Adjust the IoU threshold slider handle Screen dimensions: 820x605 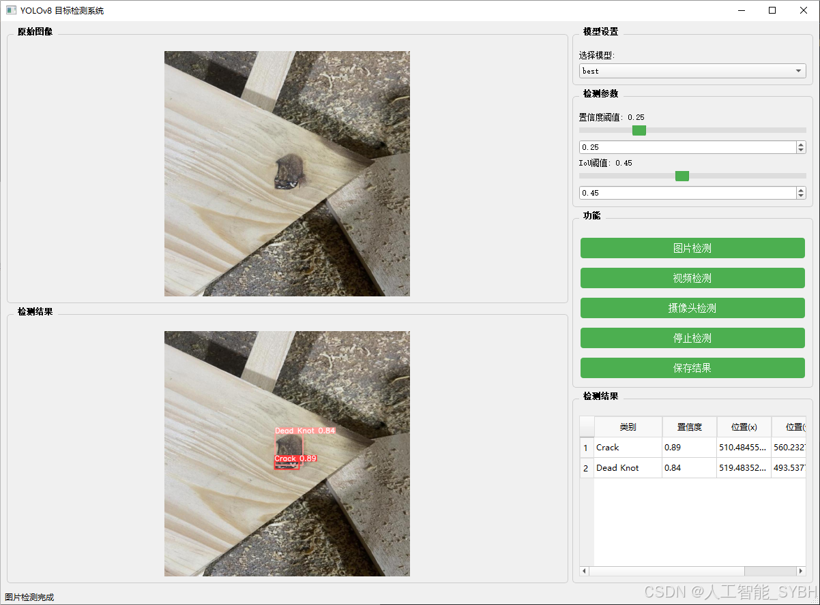682,176
